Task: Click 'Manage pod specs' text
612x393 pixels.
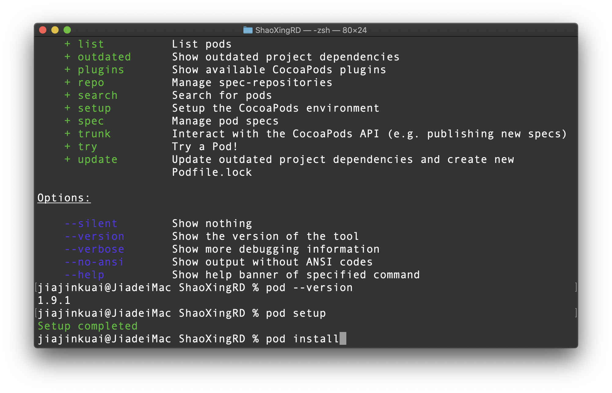Action: (225, 121)
